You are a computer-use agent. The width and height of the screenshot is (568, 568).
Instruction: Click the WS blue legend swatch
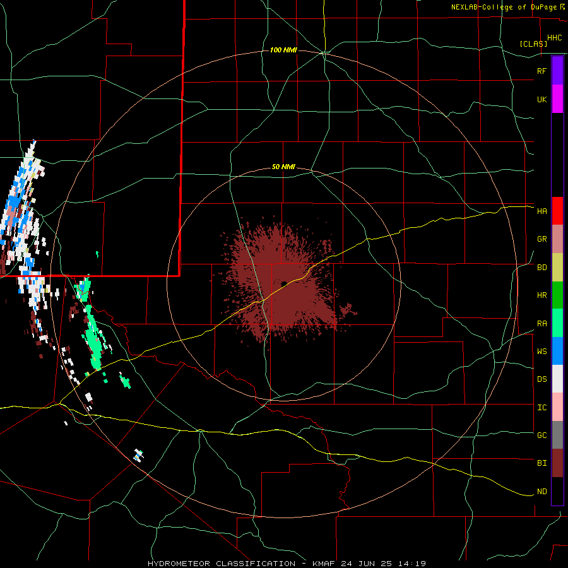coord(557,351)
